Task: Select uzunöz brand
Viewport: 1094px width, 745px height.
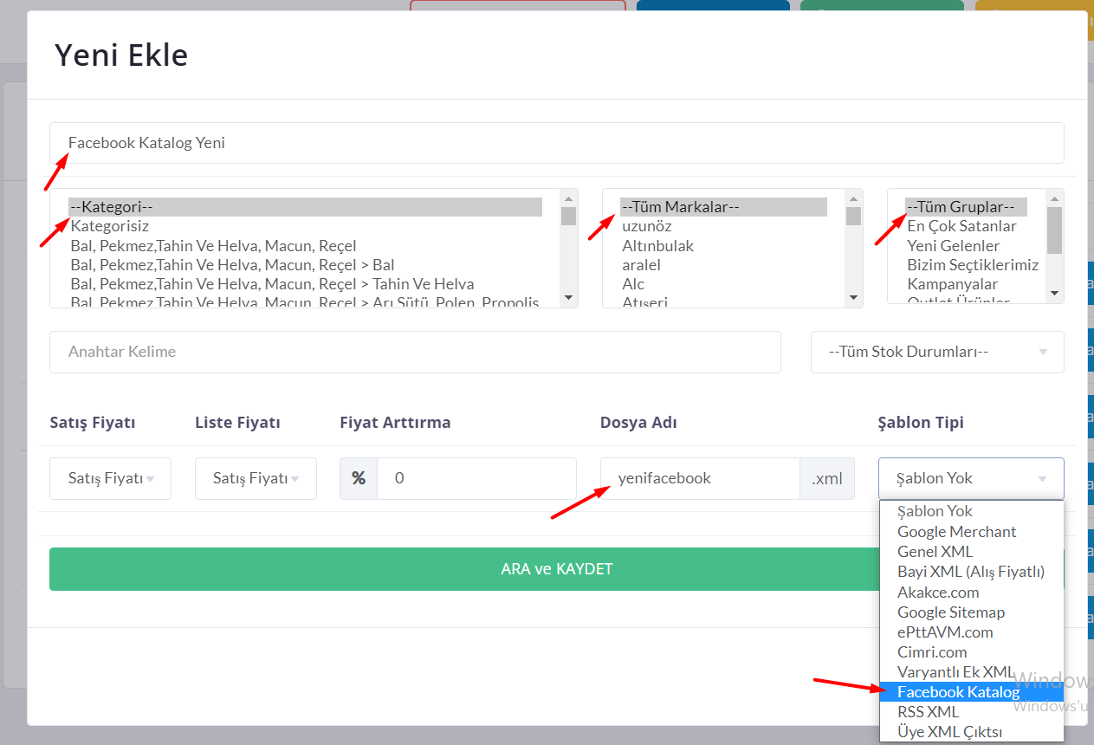Action: tap(723, 226)
